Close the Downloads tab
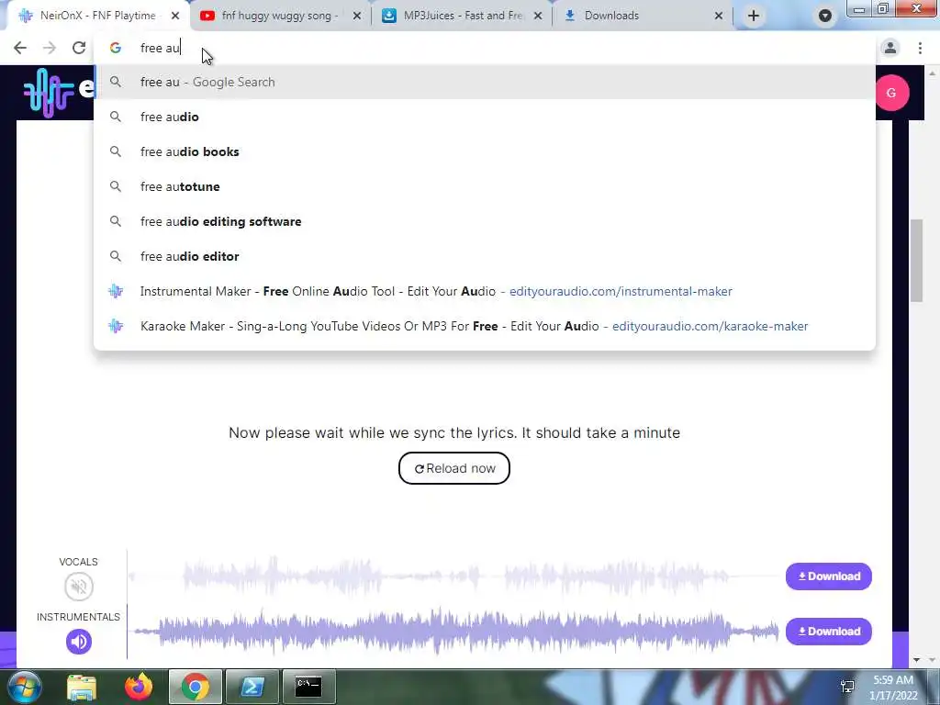Screen dimensions: 940x705 click(x=719, y=16)
